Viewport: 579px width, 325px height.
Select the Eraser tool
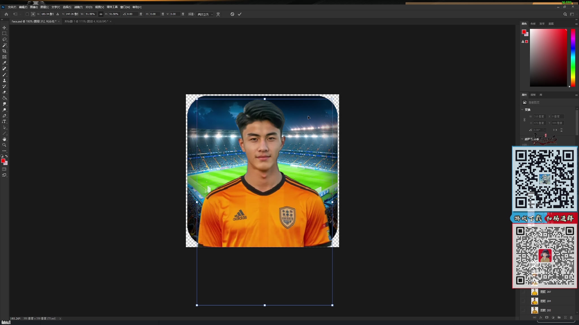(4, 92)
